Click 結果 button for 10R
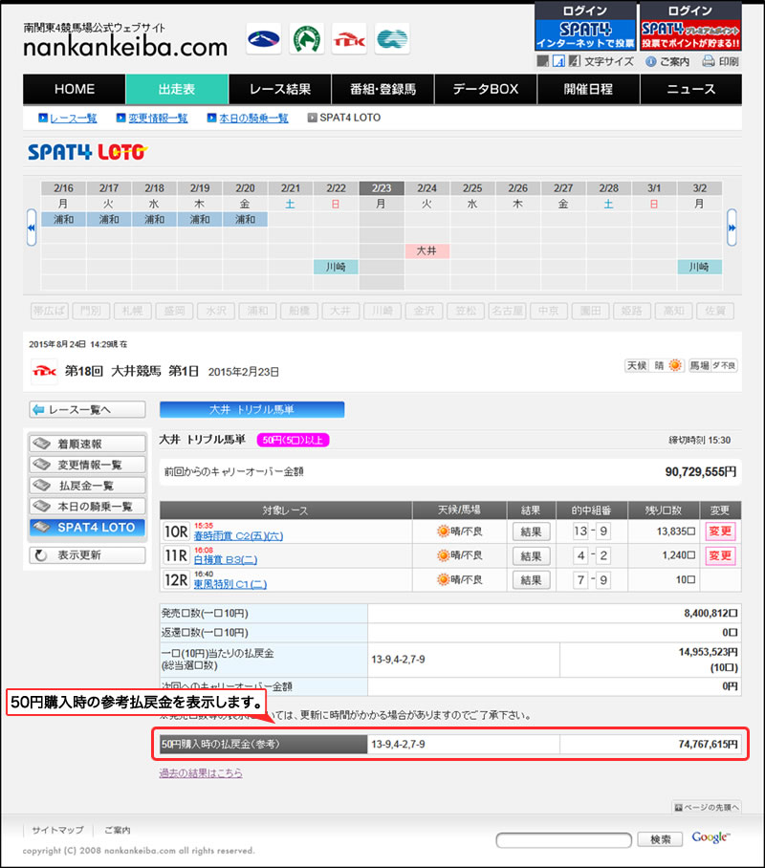 [532, 532]
